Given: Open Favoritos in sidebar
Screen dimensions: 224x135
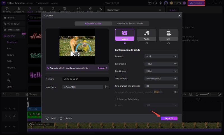Looking at the screenshot, I should (x=14, y=18).
